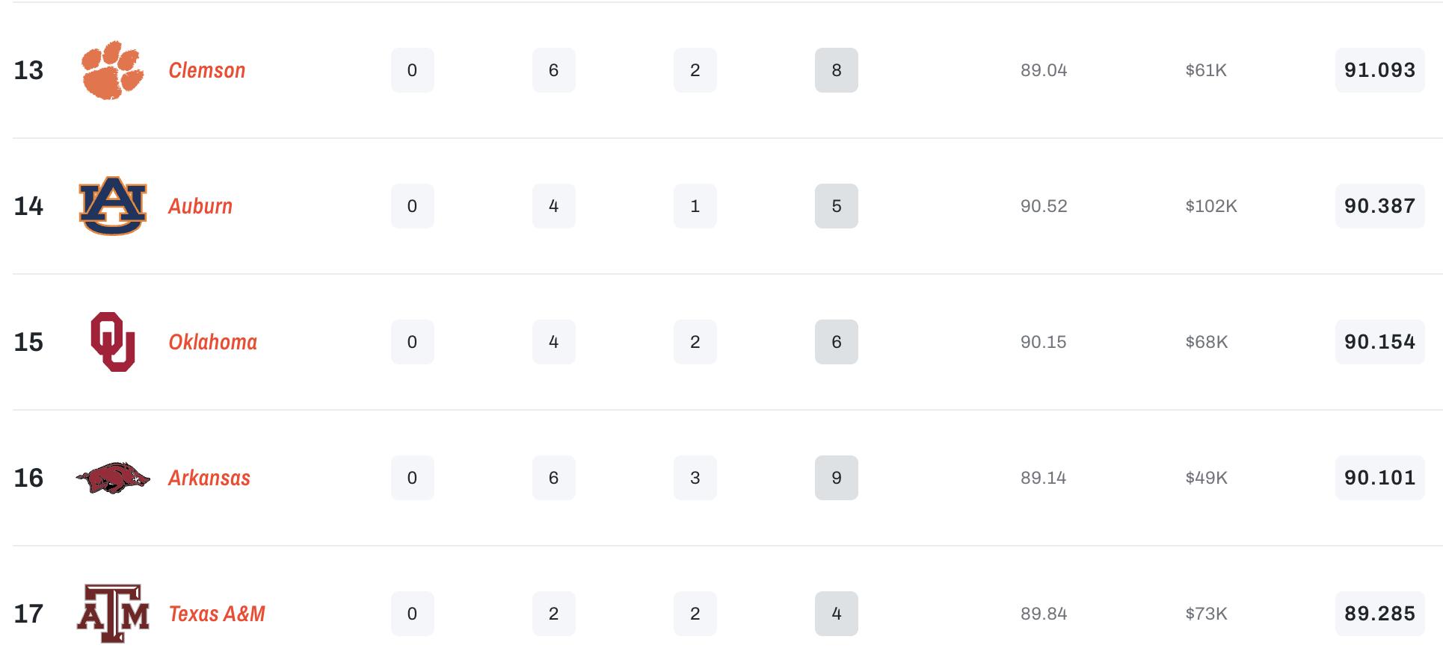Select Auburn's score badge 90.387
Image resolution: width=1443 pixels, height=654 pixels.
click(x=1379, y=206)
